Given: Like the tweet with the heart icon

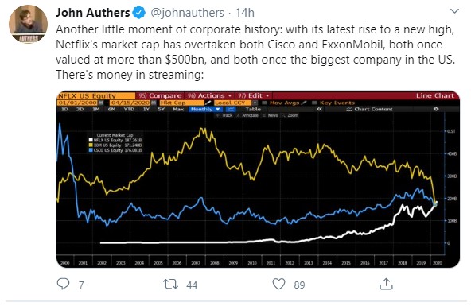Looking at the screenshot, I should coord(278,284).
